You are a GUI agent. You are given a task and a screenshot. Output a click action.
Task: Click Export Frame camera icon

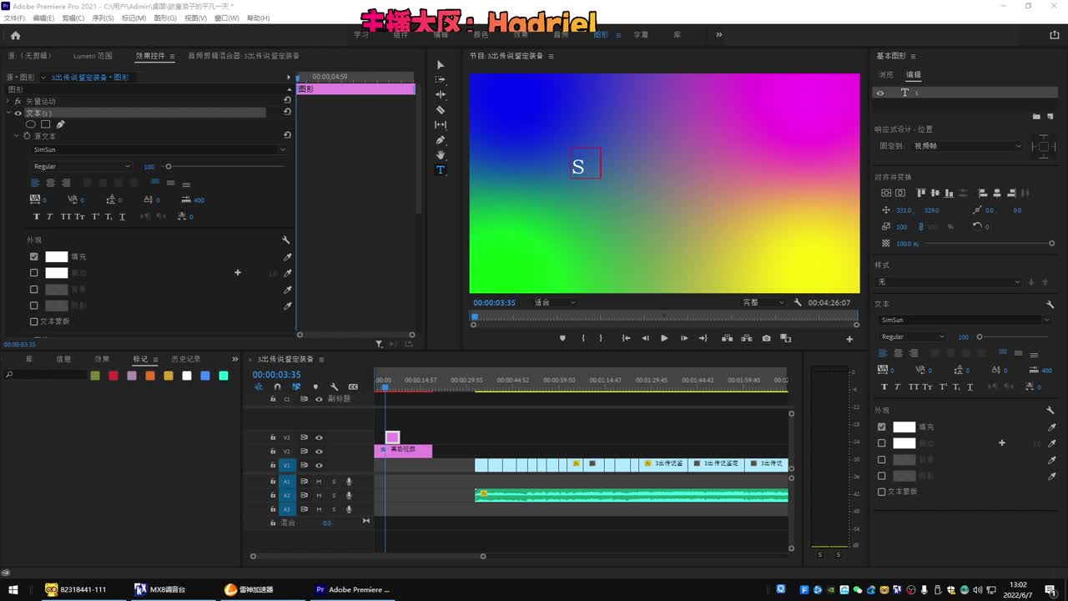pyautogui.click(x=766, y=338)
